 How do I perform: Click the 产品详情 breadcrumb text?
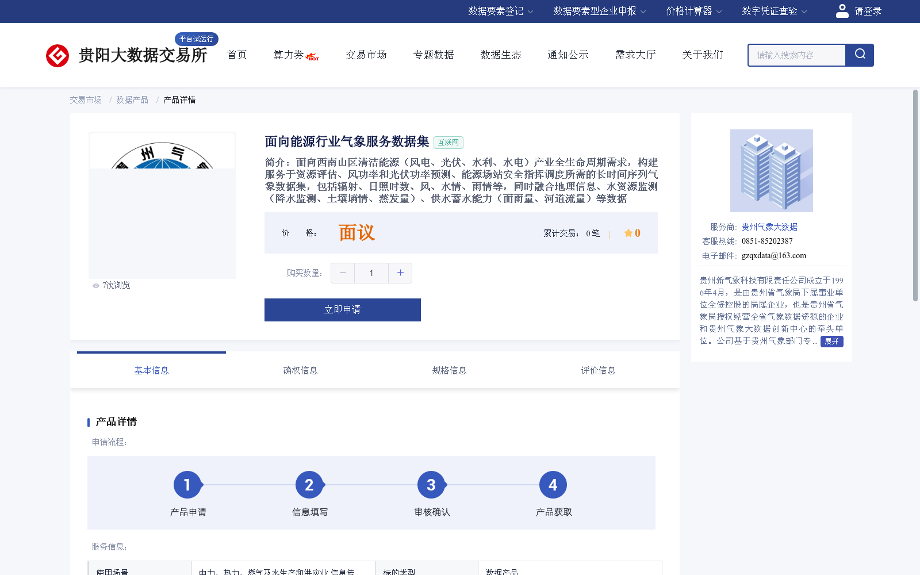click(179, 100)
